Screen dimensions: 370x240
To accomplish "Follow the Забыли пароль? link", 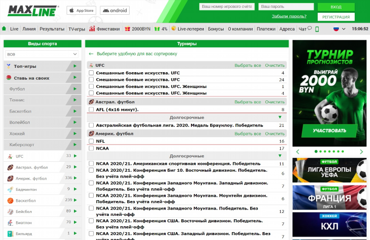I will [x=289, y=16].
